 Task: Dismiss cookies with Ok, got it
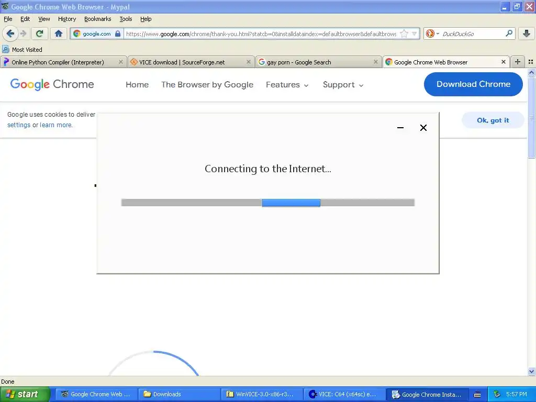(493, 120)
